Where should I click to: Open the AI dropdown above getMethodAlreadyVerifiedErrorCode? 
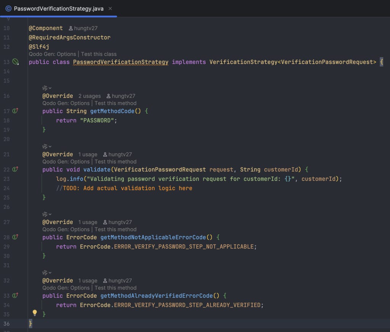coord(47,273)
